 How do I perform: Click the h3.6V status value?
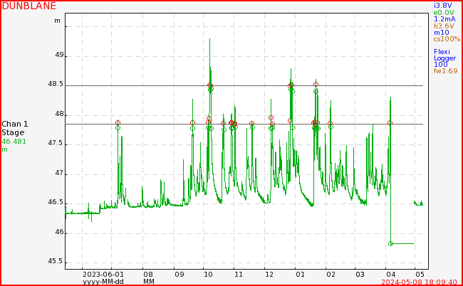[444, 26]
